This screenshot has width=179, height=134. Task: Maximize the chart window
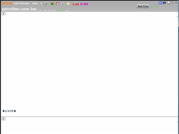[x=172, y=3]
